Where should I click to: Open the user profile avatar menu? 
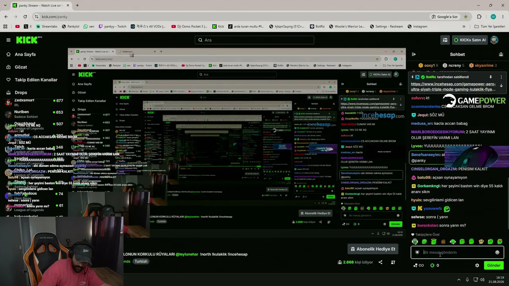(x=494, y=40)
